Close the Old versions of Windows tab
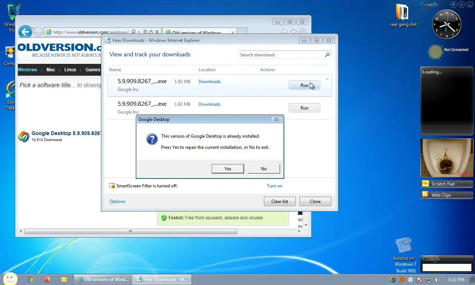Viewport: 475px width, 285px height. pyautogui.click(x=233, y=33)
